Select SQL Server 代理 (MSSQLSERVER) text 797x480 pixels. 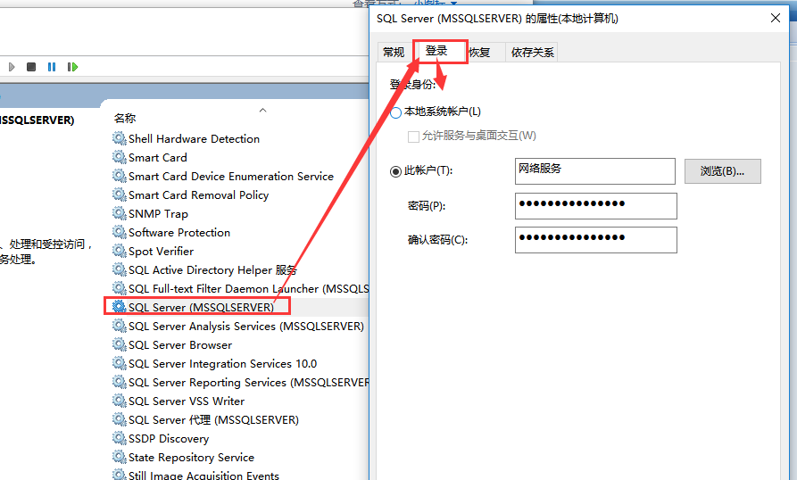pyautogui.click(x=213, y=420)
